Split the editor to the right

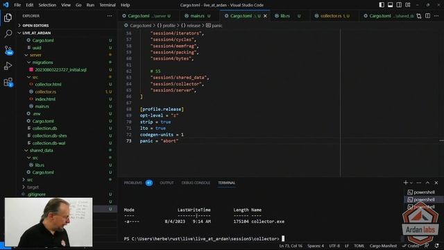tap(428, 16)
